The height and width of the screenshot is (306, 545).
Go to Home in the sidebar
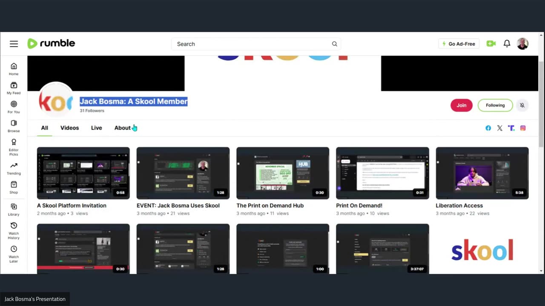(x=14, y=69)
